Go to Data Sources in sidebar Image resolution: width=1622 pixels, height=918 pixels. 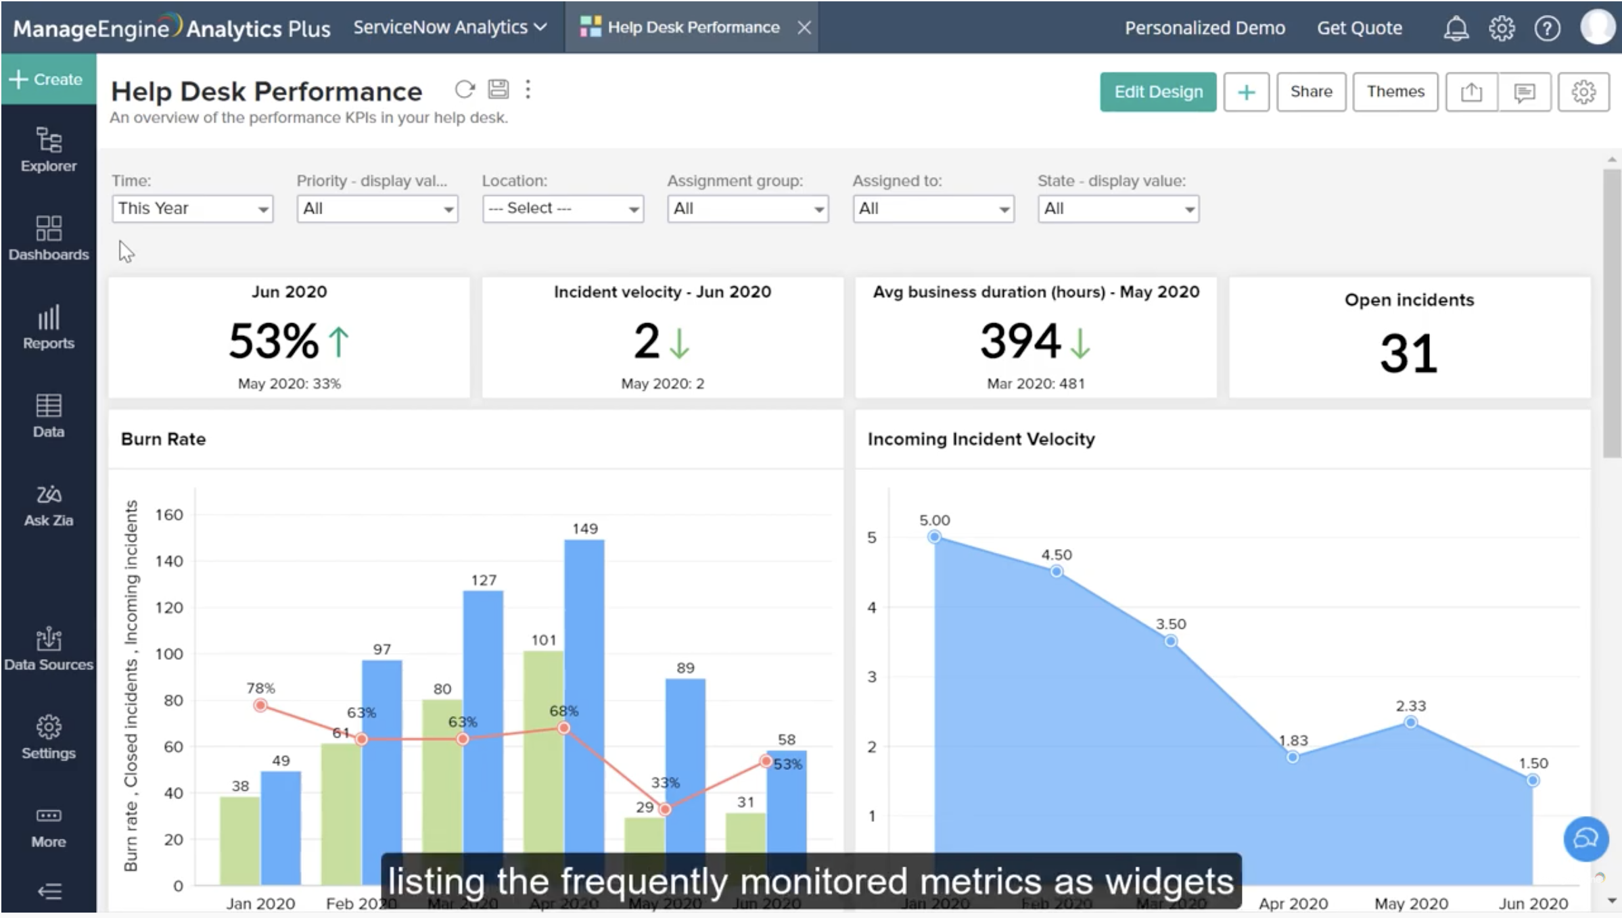click(48, 649)
